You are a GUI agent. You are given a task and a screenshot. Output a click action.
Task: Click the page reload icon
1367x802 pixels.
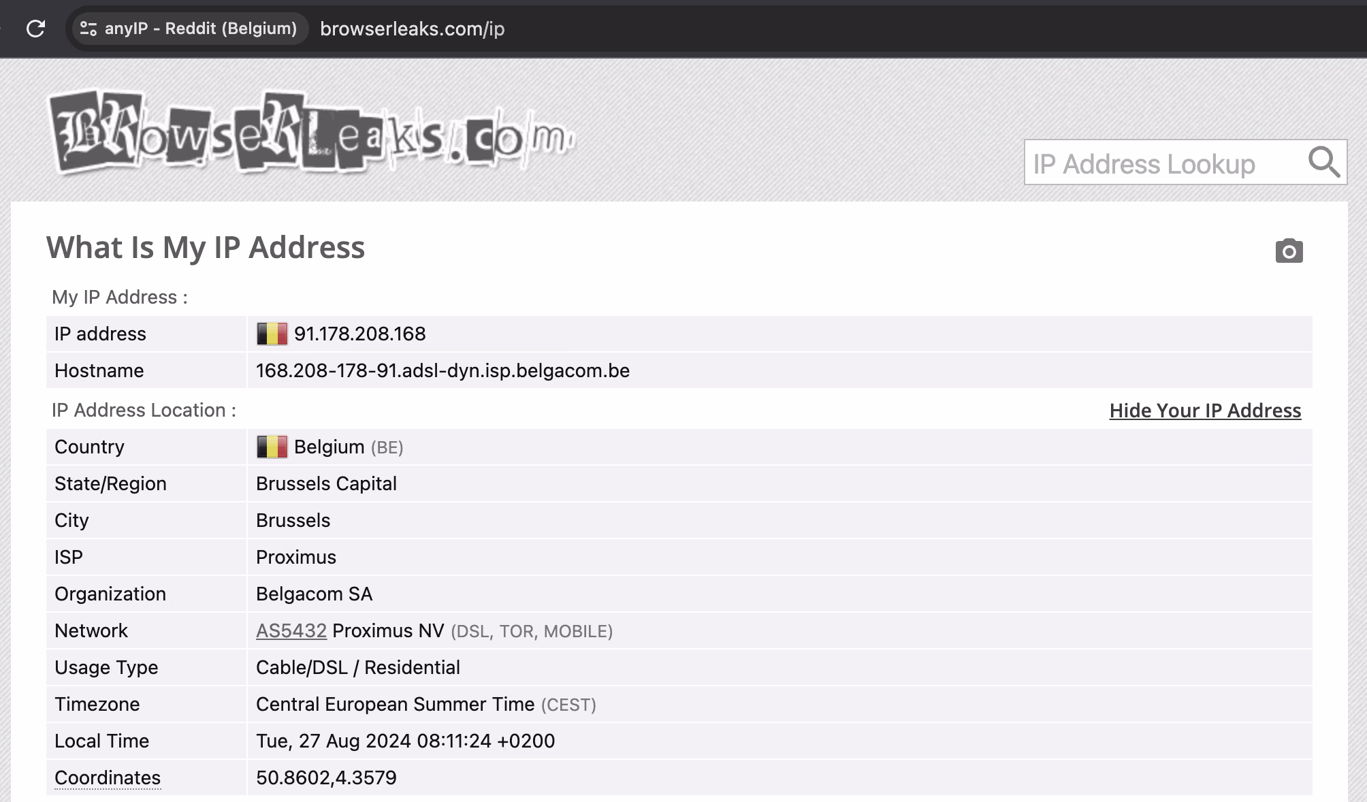35,29
